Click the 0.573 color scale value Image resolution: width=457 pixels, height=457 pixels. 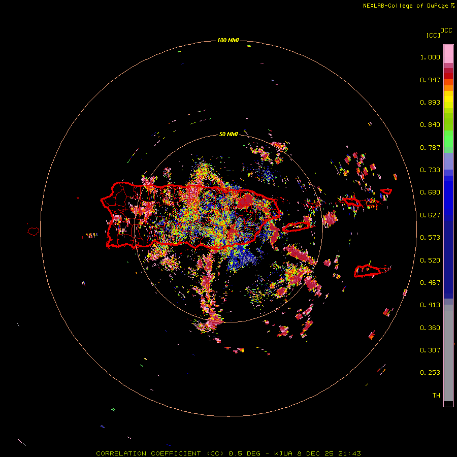[x=430, y=238]
